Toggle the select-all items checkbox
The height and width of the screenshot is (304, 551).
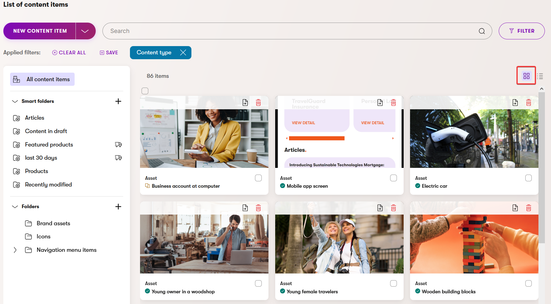click(x=145, y=91)
